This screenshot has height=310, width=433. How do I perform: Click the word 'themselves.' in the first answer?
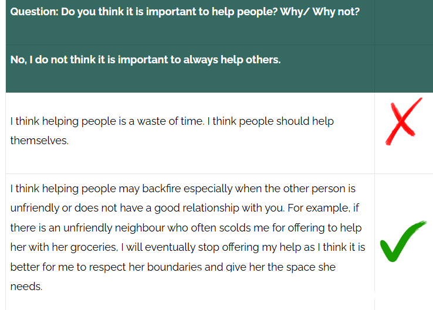[x=39, y=141]
